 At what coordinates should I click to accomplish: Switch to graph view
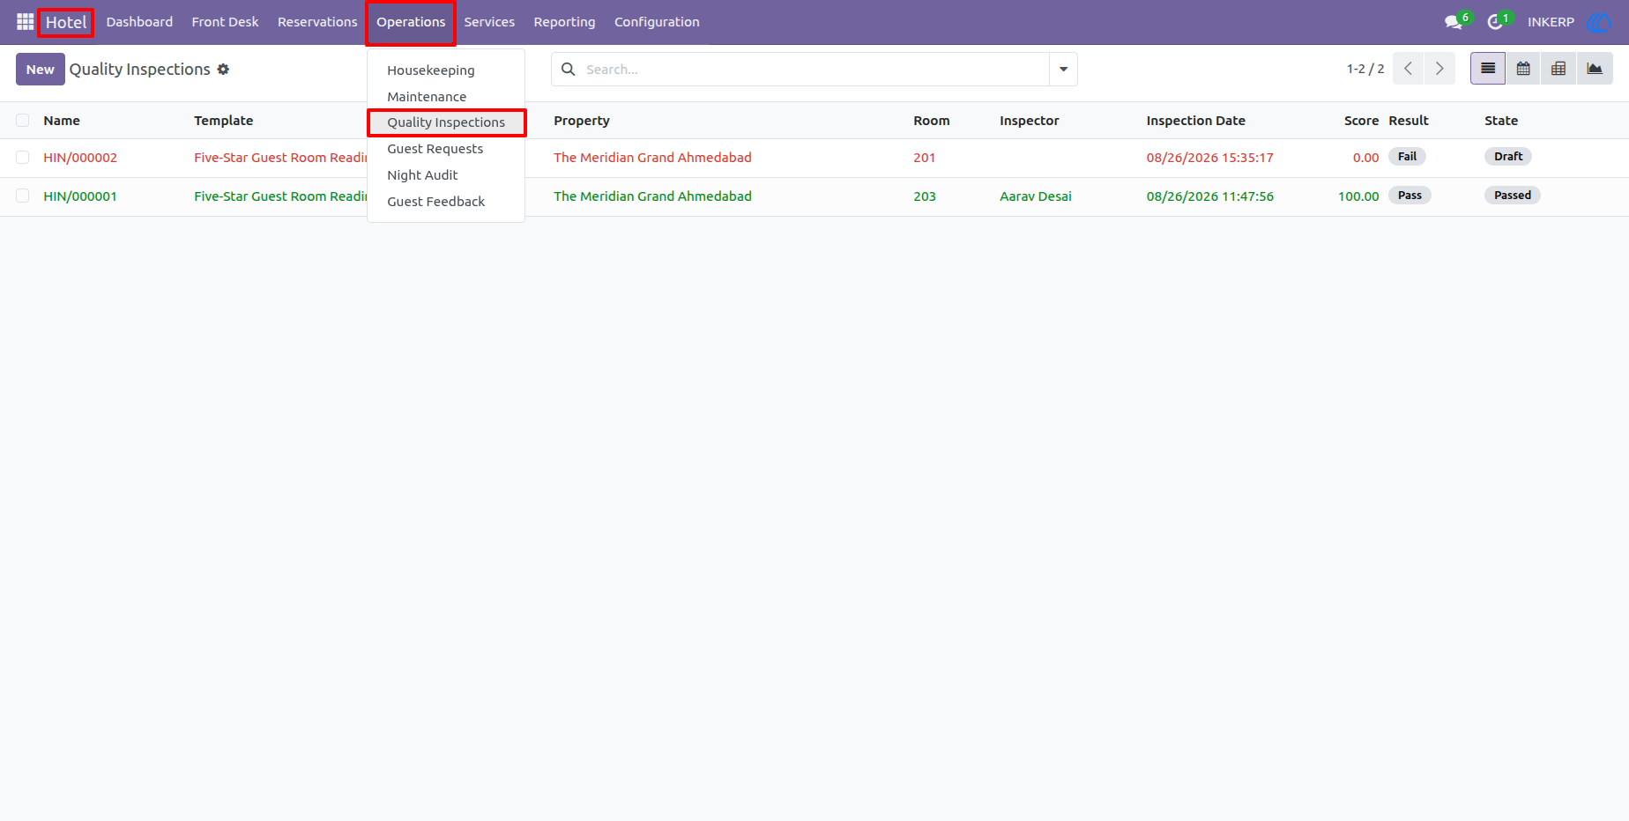1595,69
